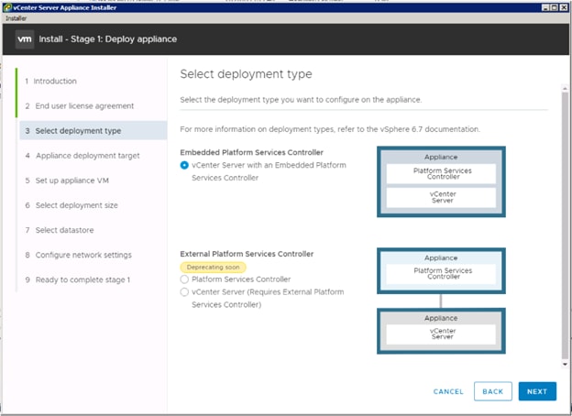Screen dimensions: 572x416
Task: Click the Deprecating soon badge
Action: pos(213,268)
